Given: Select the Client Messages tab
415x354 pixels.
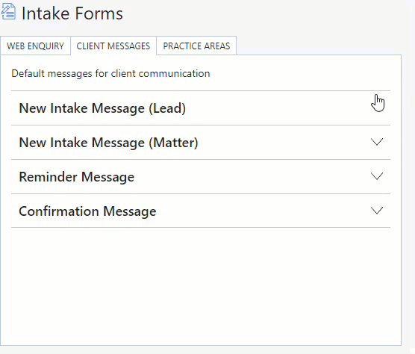Looking at the screenshot, I should click(x=113, y=46).
